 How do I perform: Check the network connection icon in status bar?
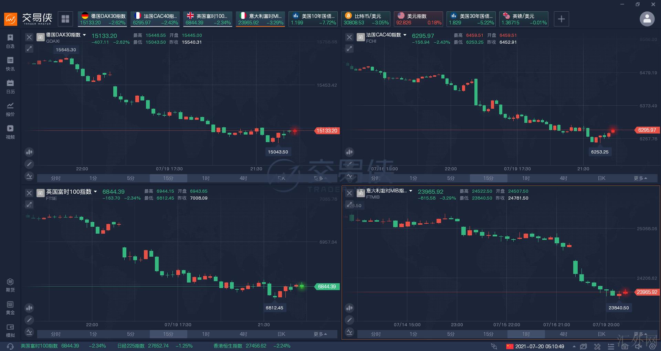(x=494, y=346)
